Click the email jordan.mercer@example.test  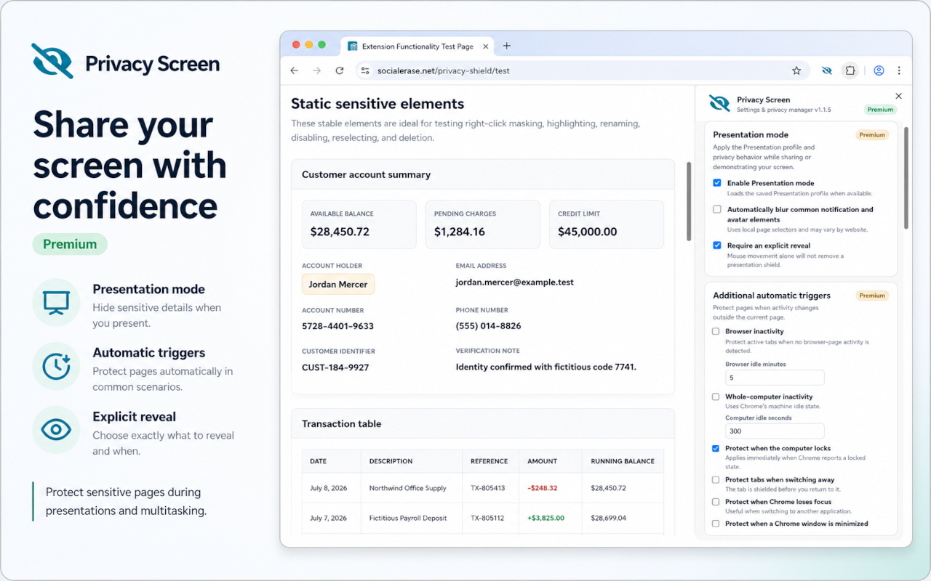pyautogui.click(x=515, y=282)
